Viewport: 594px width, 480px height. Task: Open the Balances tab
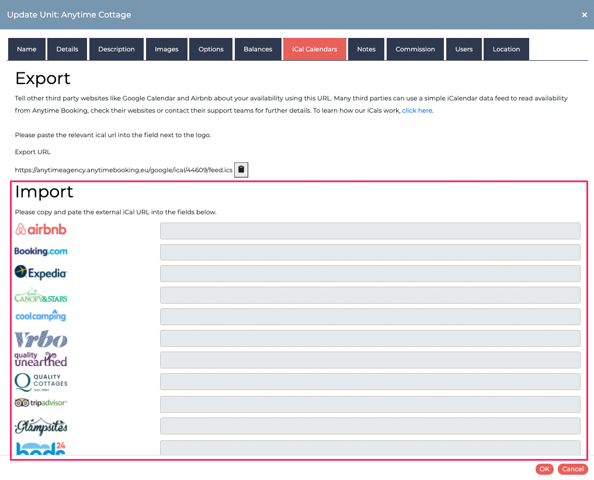pyautogui.click(x=258, y=49)
